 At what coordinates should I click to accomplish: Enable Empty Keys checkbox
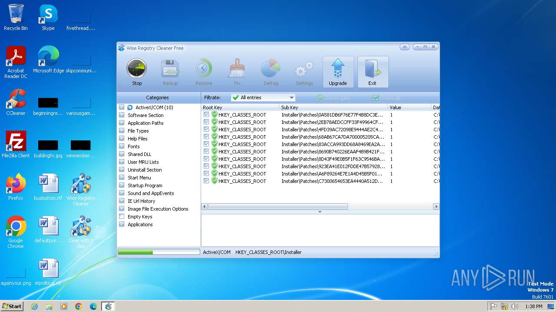click(122, 217)
